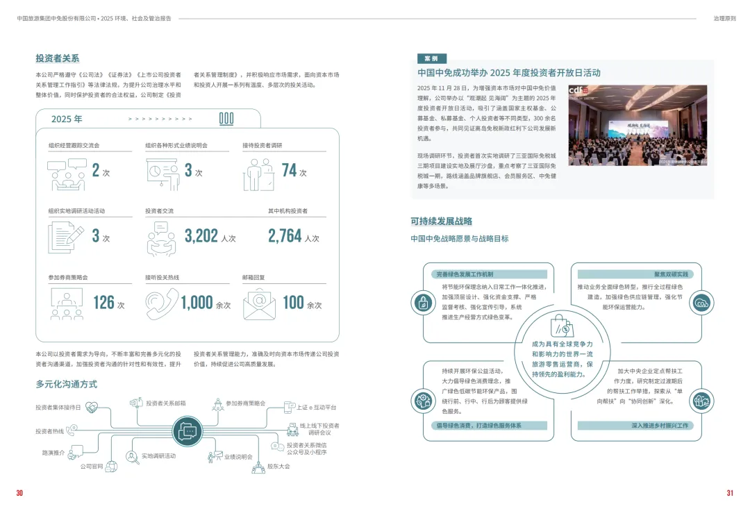Click the phone ringing icon under 接听投关热线
Image resolution: width=750 pixels, height=509 pixels.
(x=162, y=303)
